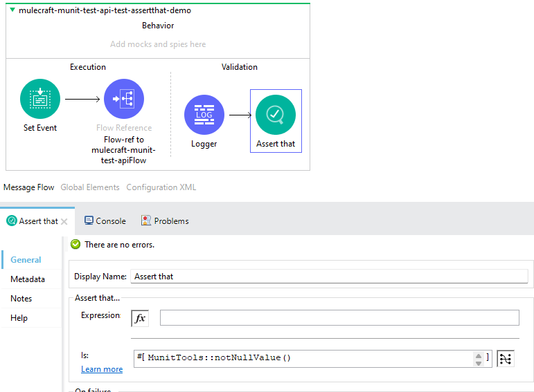
Task: Close the Assert that tab
Action: 64,221
